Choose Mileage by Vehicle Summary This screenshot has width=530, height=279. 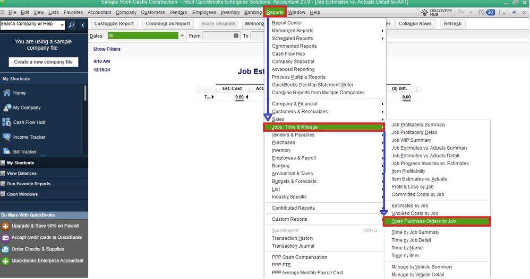[422, 267]
